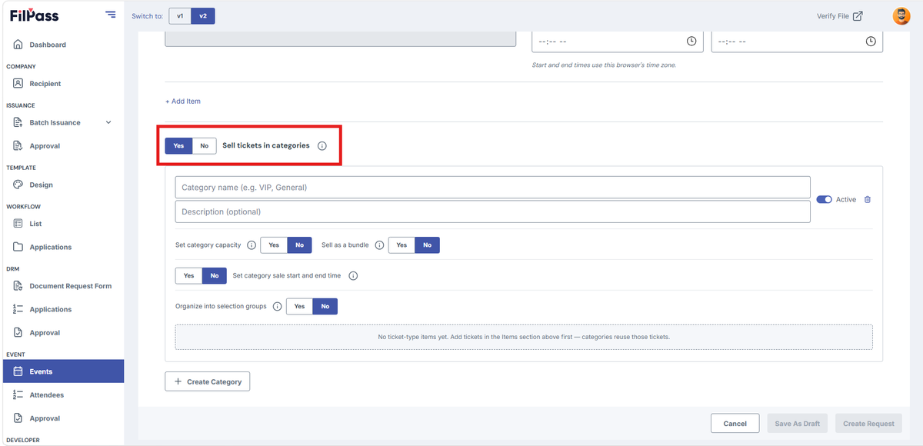The height and width of the screenshot is (446, 923).
Task: Click the Recipient sidebar icon
Action: 18,83
